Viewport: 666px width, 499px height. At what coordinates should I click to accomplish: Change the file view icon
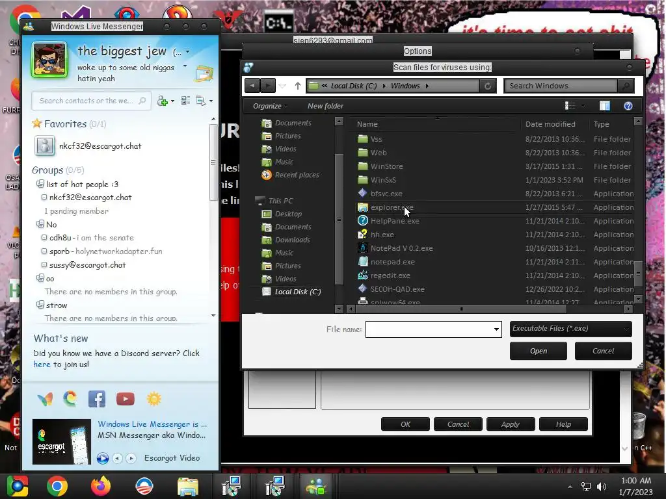click(570, 106)
